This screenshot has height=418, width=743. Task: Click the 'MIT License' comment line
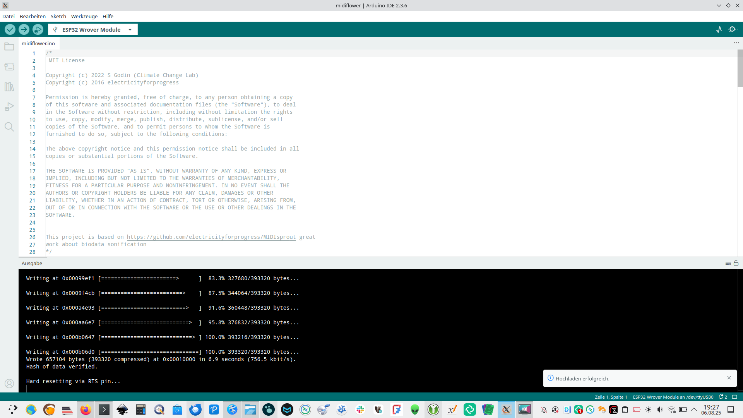click(x=67, y=60)
